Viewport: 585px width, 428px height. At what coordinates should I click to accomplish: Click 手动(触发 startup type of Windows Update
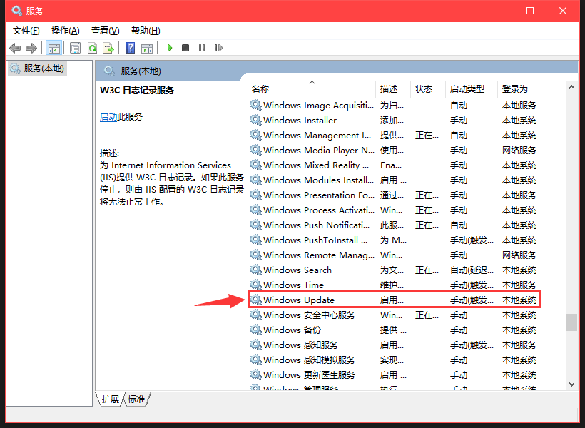pos(472,300)
